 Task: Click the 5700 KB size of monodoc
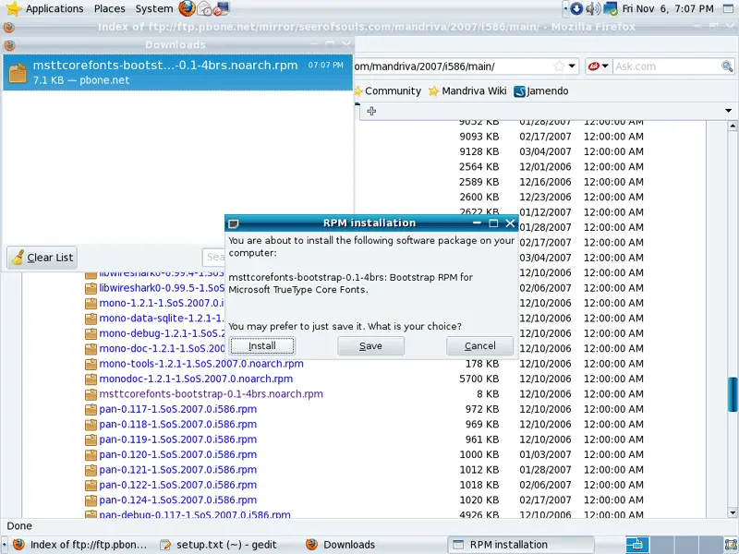click(479, 379)
